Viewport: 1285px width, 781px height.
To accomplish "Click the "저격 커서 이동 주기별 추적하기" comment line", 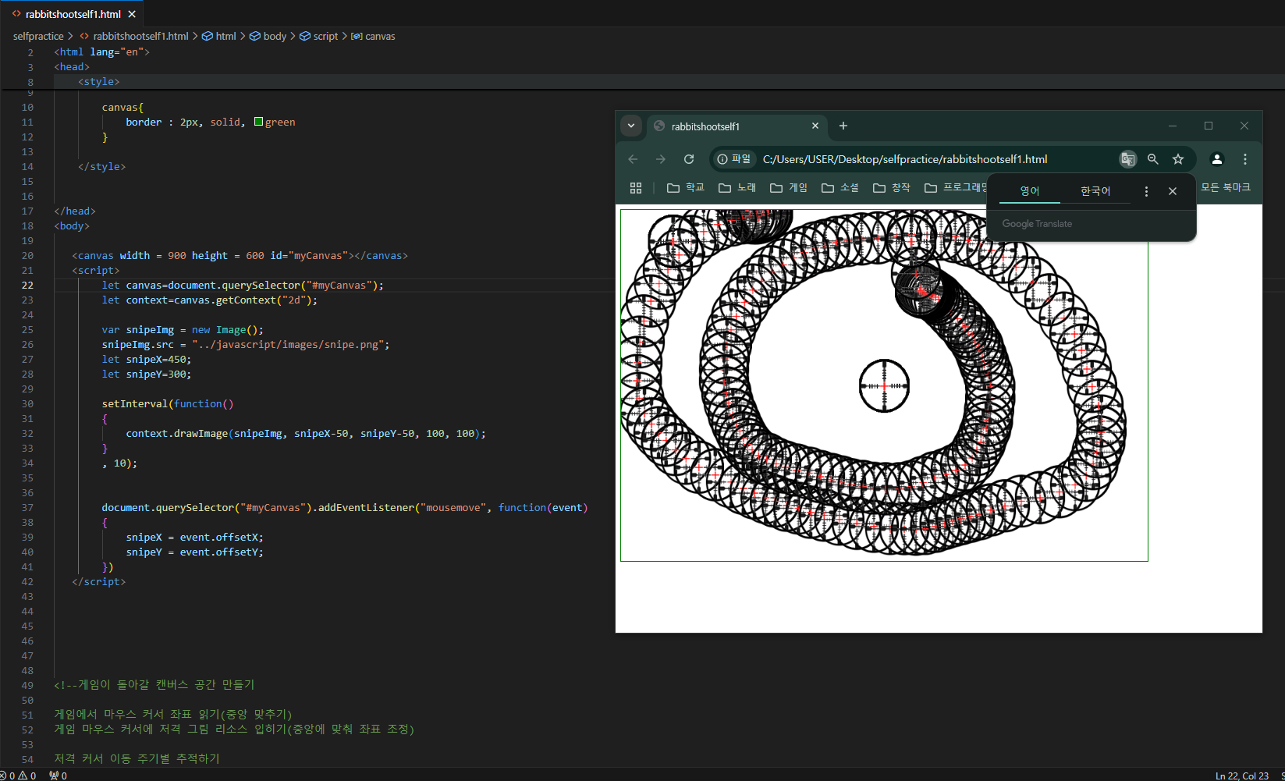I will [x=137, y=758].
